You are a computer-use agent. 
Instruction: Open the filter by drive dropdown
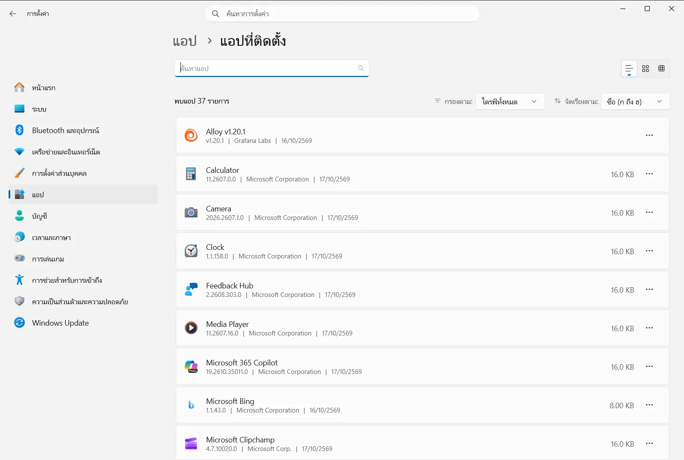510,101
